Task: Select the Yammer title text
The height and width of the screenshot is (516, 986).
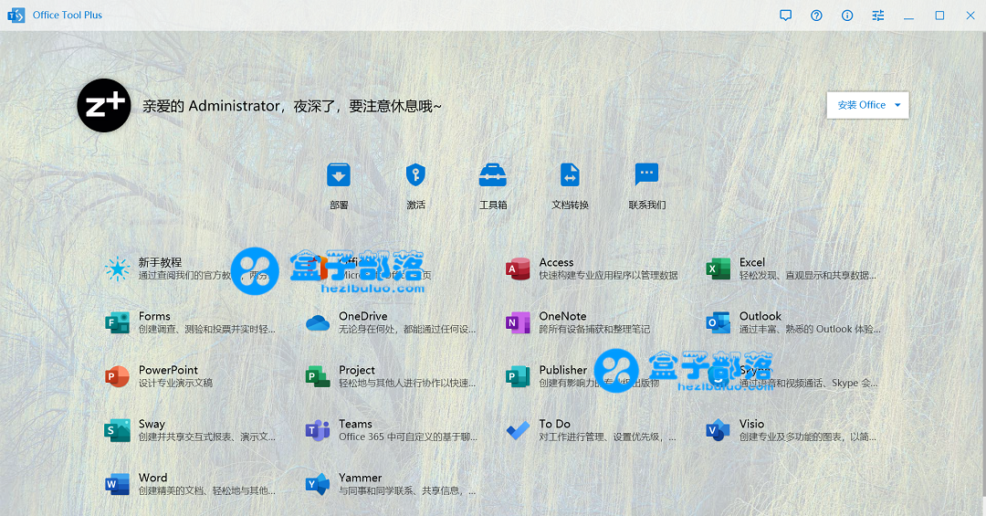Action: point(361,478)
